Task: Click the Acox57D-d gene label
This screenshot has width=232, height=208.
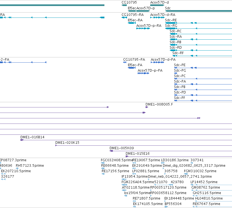Action: coord(159,2)
